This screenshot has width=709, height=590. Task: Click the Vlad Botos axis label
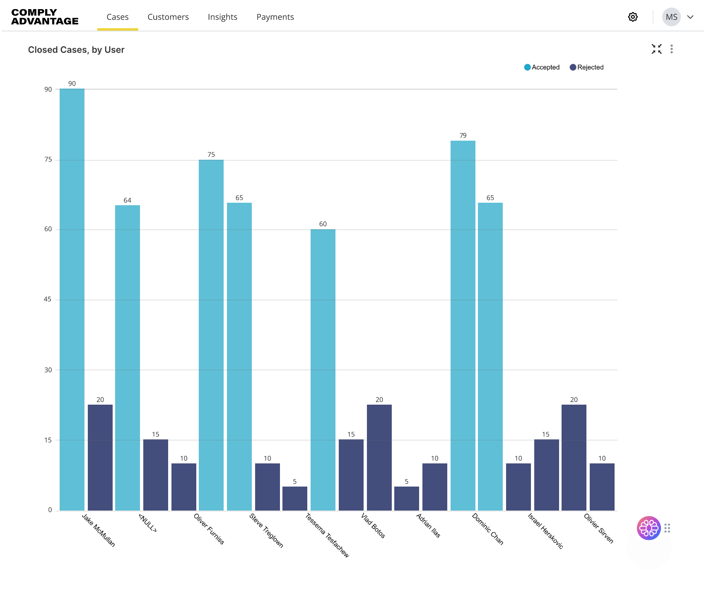point(373,526)
